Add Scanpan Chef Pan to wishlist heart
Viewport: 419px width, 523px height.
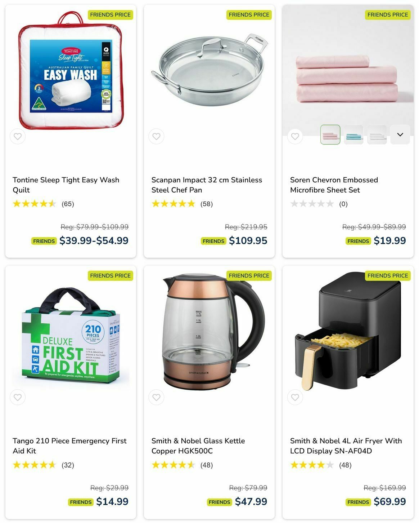click(156, 137)
